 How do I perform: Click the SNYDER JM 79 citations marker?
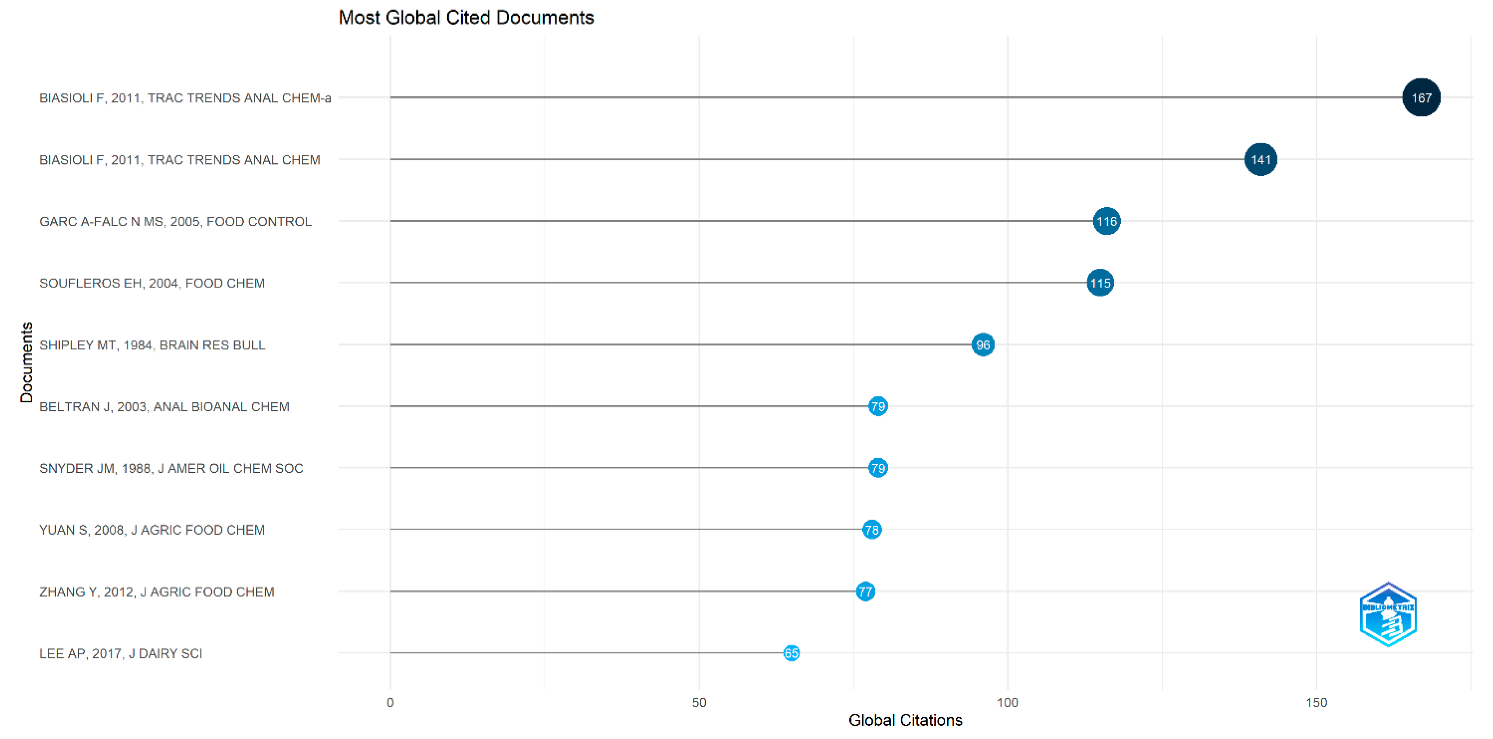pos(877,468)
